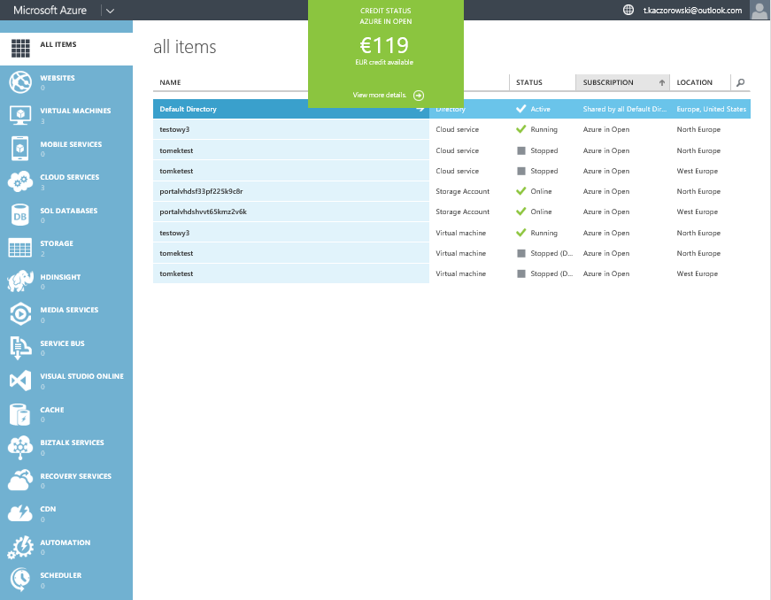The image size is (771, 600).
Task: Click the user avatar icon
Action: (760, 10)
